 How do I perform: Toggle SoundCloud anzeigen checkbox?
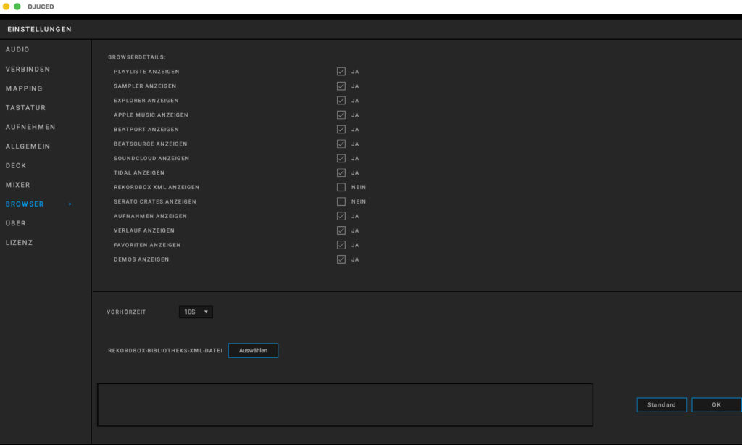(341, 158)
